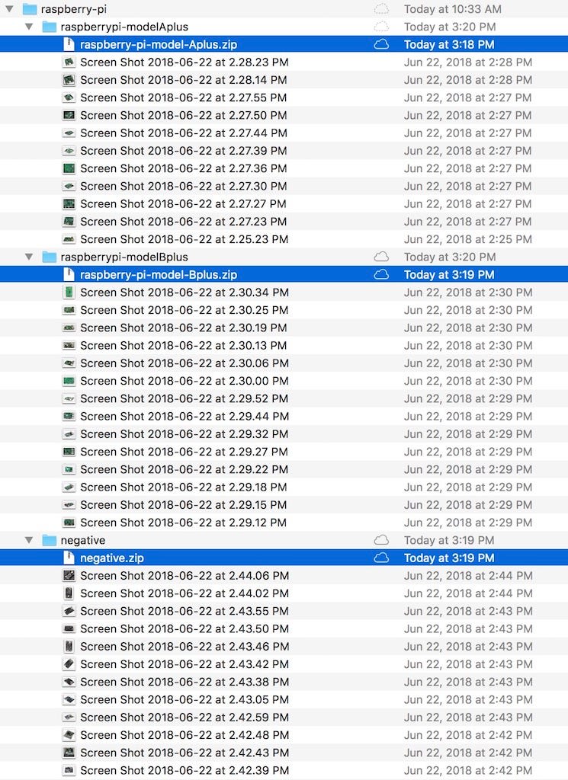Screen dimensions: 568x780
Task: Click thumbnail icon of Screen Shot 2.30.34 PM
Action: click(69, 292)
